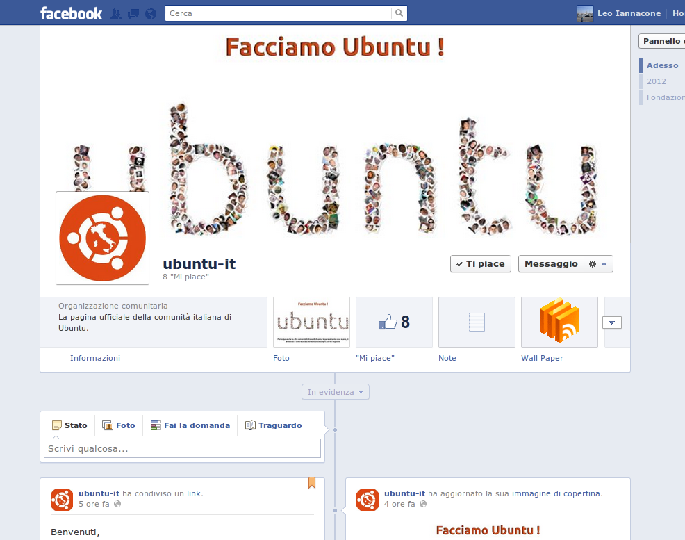
Task: Click the Facebook logo
Action: (71, 13)
